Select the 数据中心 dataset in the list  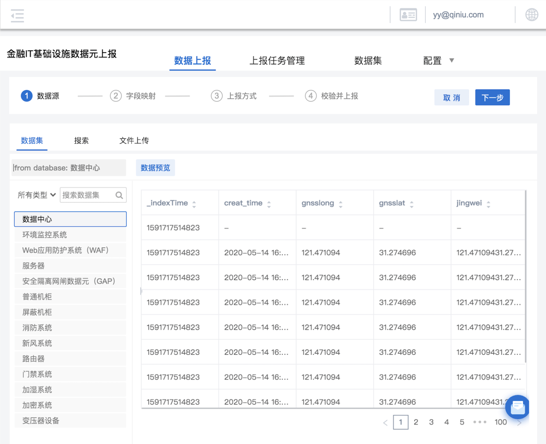click(70, 219)
